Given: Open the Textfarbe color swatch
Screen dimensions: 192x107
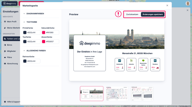Looking at the screenshot, I should pyautogui.click(x=25, y=42).
